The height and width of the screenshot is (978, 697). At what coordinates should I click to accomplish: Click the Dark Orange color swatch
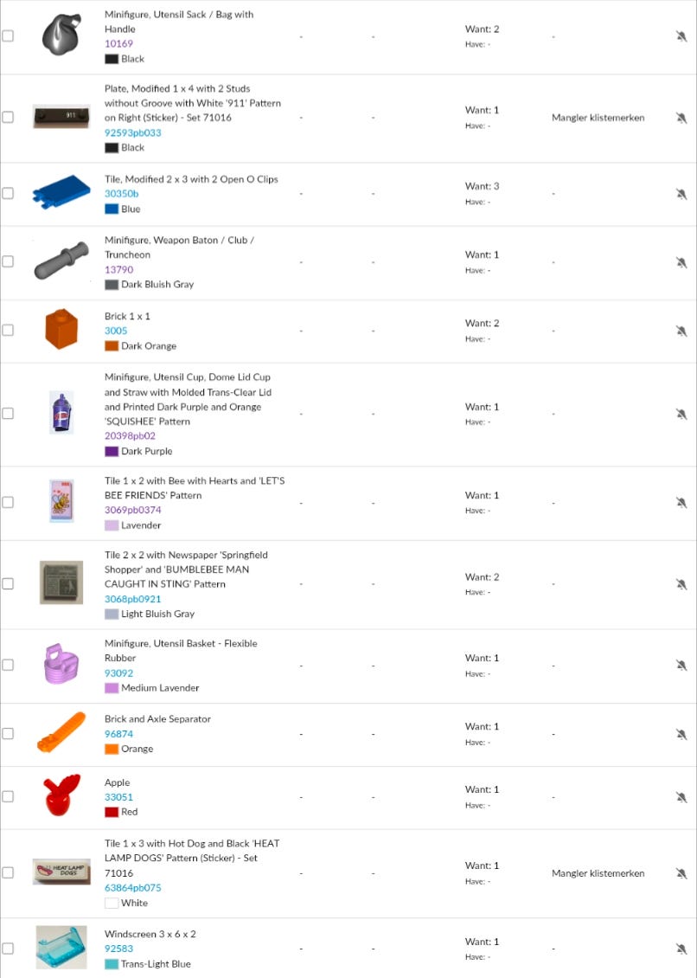pyautogui.click(x=112, y=346)
